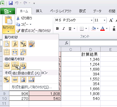Pick the keep source formatting paste icon
Viewport: 117px width, 107px height.
31,44
